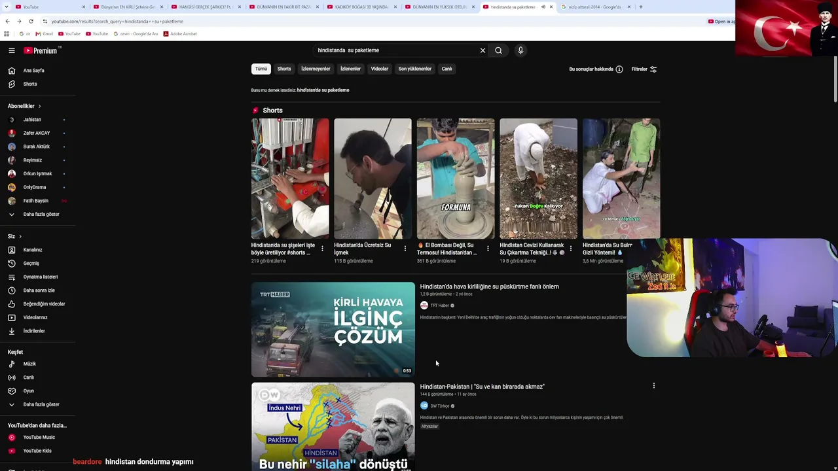Open OnlyDrama channel avatar
Image resolution: width=838 pixels, height=471 pixels.
pos(12,187)
